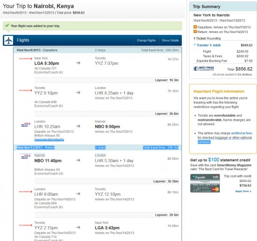The width and height of the screenshot is (257, 241).
Task: Click 'Air Canada 721' flight number
Action: [45, 69]
